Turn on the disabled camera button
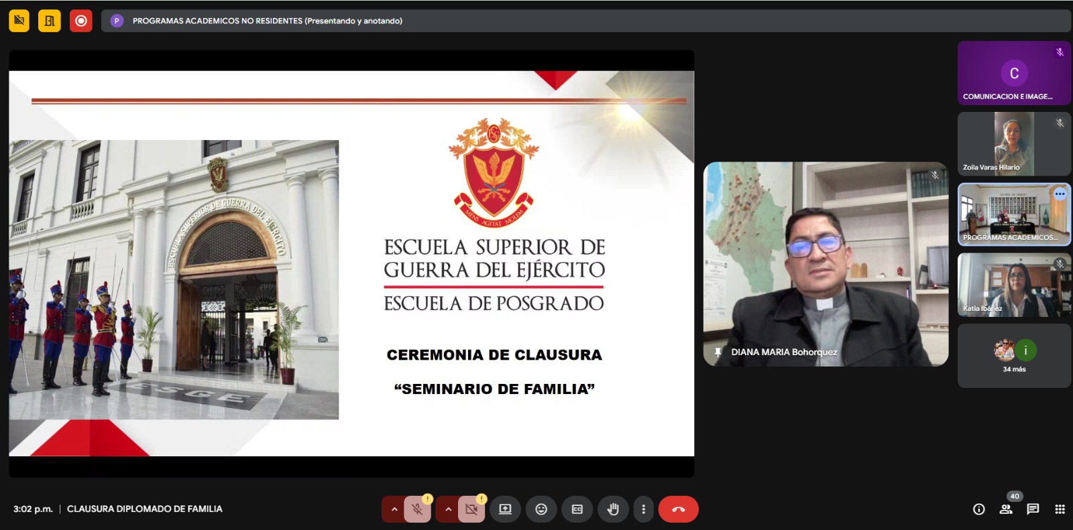 pos(471,510)
